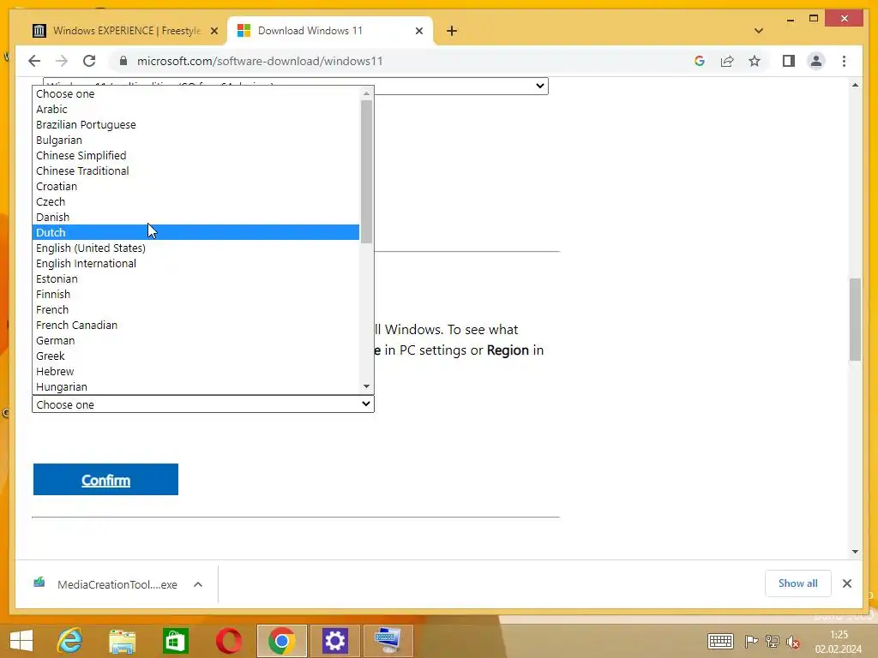Go back to the previous page
Image resolution: width=878 pixels, height=658 pixels.
[34, 61]
